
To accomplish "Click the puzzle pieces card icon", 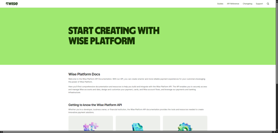I will (91, 126).
